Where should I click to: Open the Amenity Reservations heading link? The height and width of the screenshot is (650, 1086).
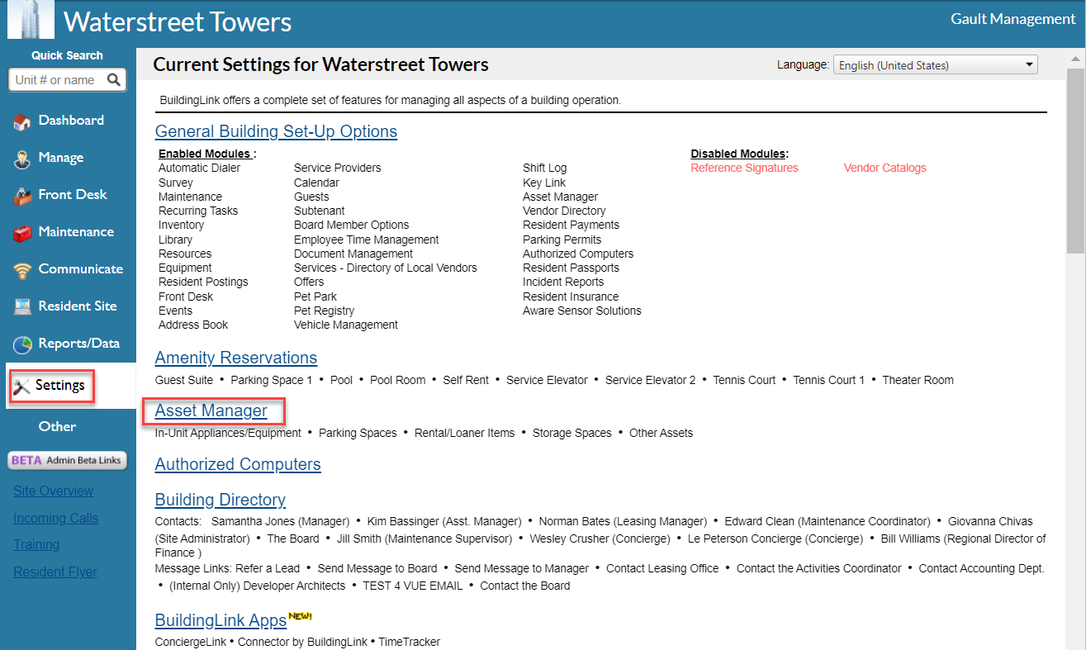[236, 358]
